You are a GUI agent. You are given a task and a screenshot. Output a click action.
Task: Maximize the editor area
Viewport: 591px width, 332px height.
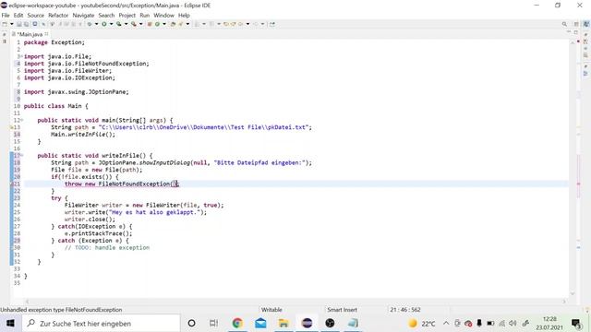(x=576, y=32)
